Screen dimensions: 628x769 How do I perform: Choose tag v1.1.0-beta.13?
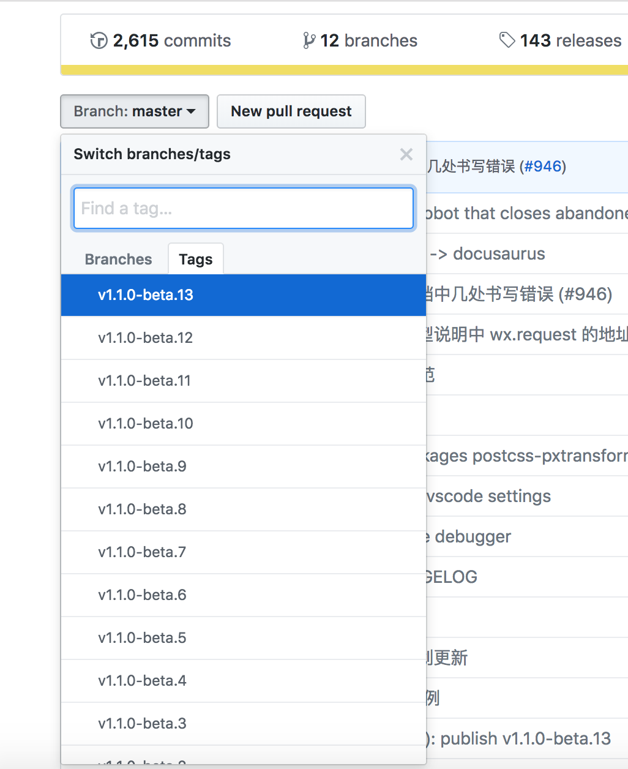244,295
